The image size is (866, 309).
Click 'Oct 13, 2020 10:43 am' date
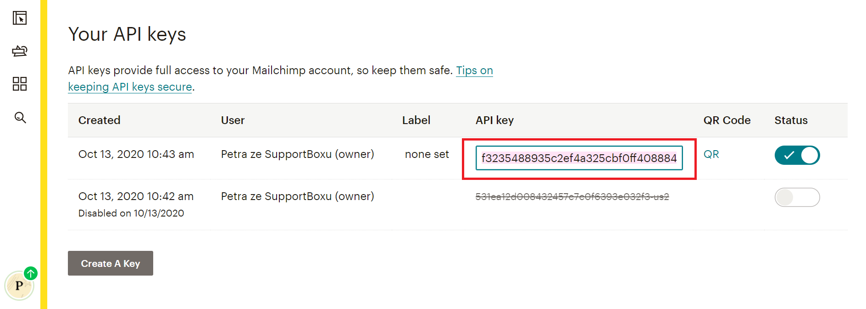[136, 154]
